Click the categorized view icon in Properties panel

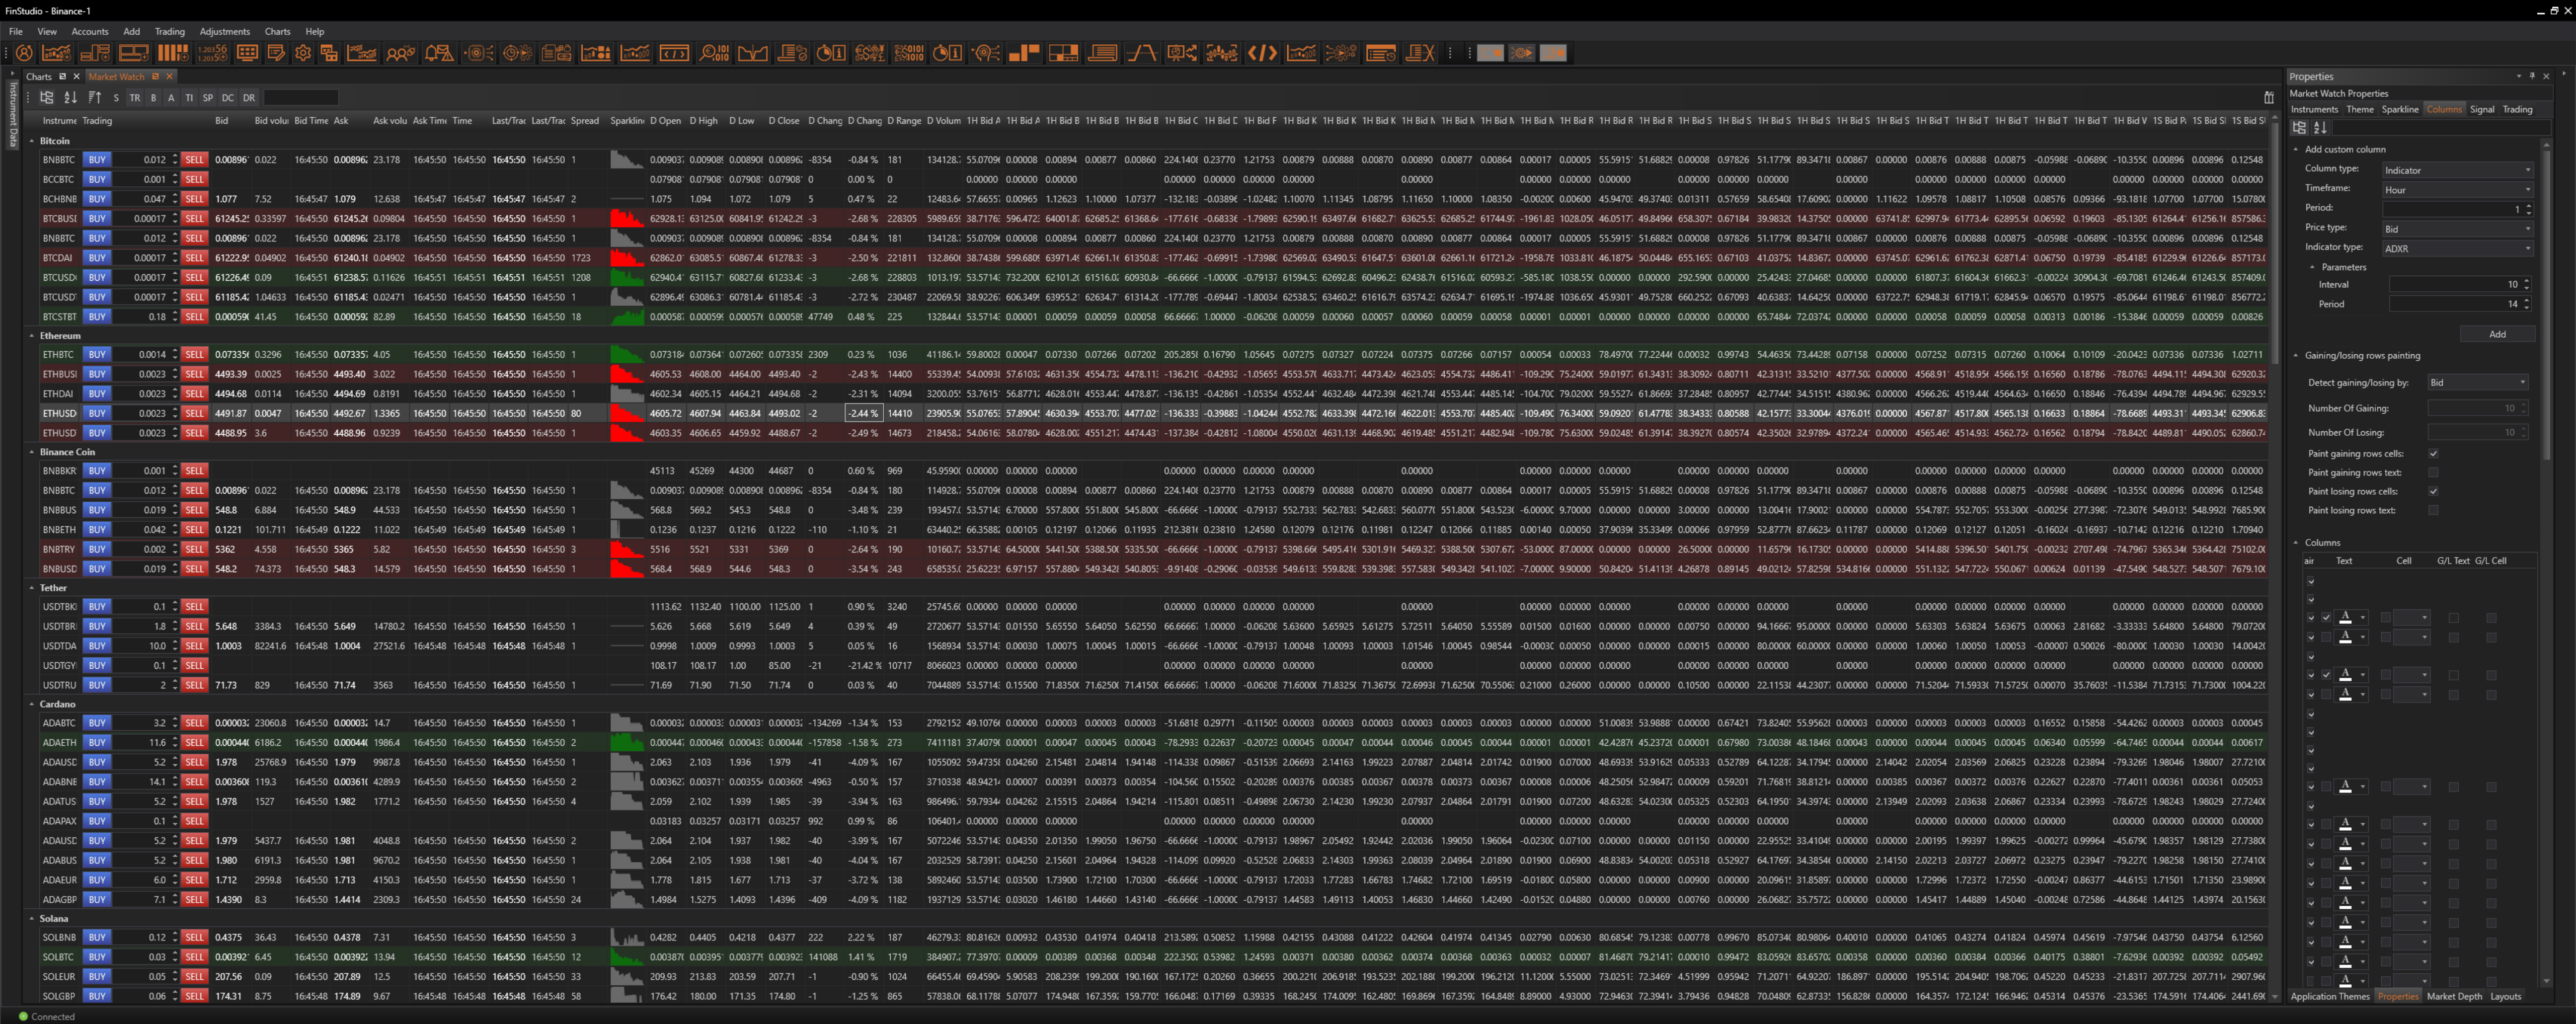[x=2299, y=128]
